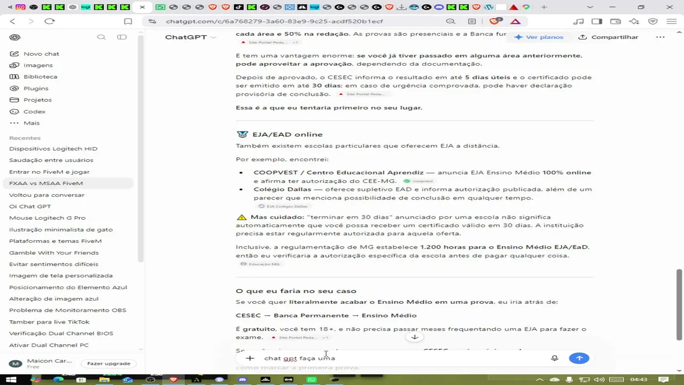Image resolution: width=684 pixels, height=385 pixels.
Task: Expand the Mais sidebar entry
Action: (25, 123)
